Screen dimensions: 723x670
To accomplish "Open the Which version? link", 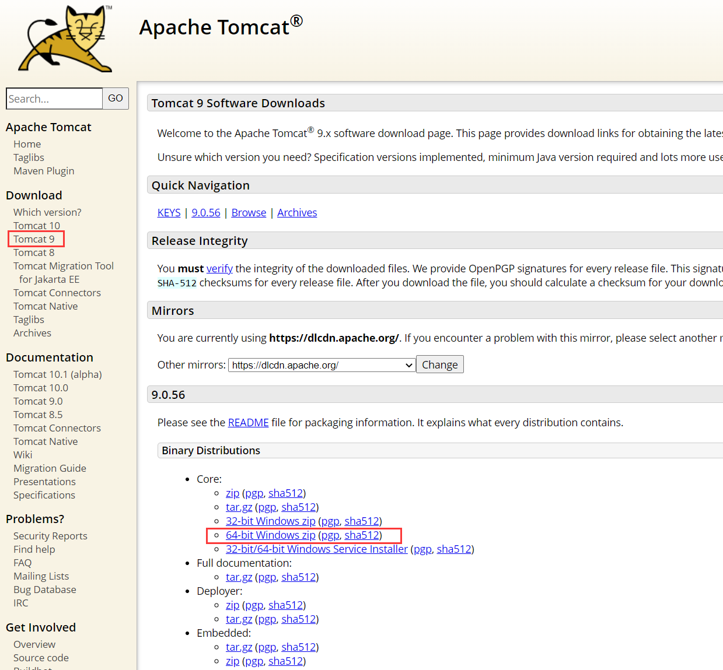I will click(x=47, y=212).
